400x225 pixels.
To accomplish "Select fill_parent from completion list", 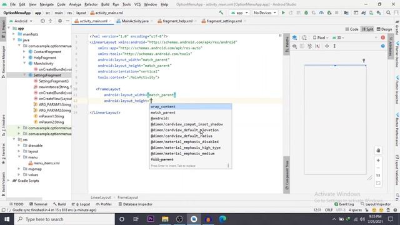I will tap(190, 159).
